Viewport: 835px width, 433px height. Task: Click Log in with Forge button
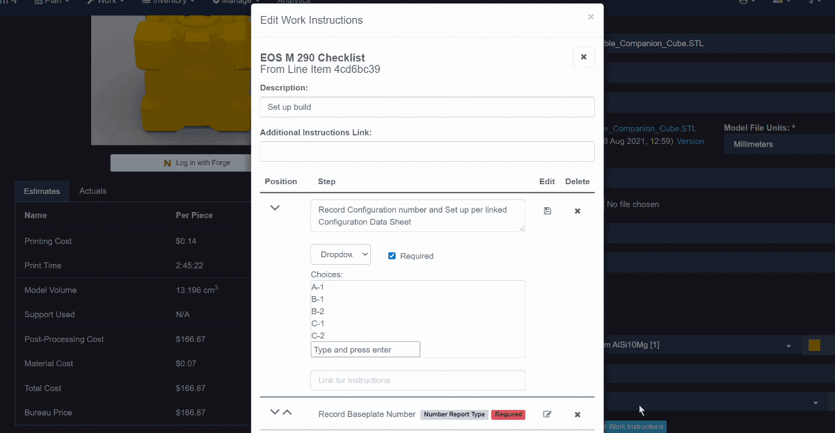(180, 163)
